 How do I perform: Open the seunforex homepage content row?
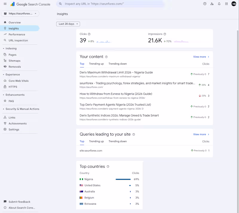pos(145,85)
